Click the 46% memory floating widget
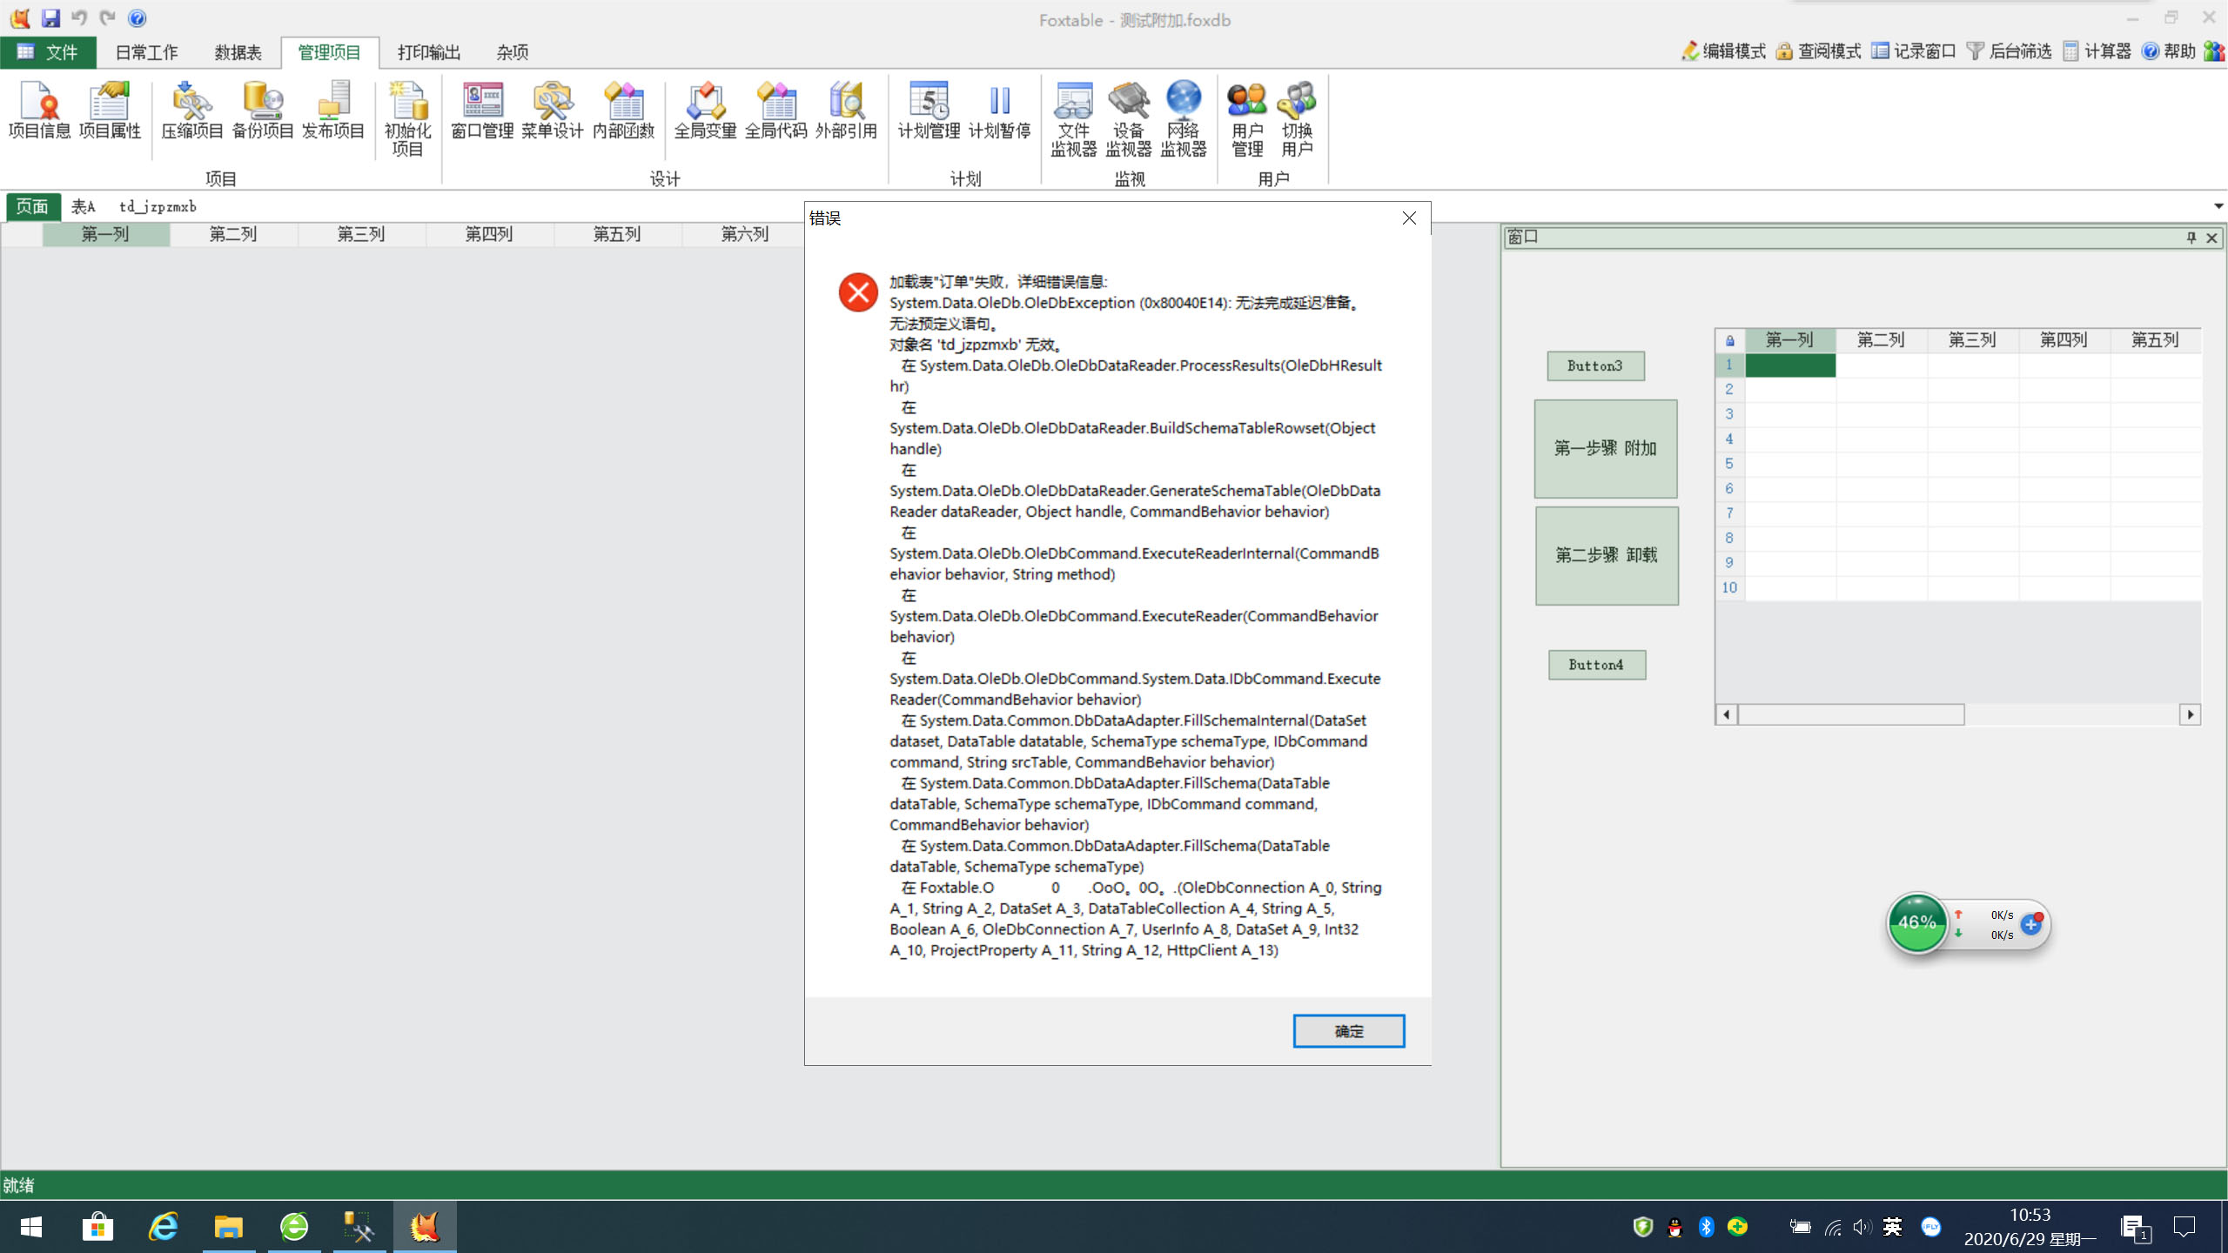 (x=1916, y=922)
